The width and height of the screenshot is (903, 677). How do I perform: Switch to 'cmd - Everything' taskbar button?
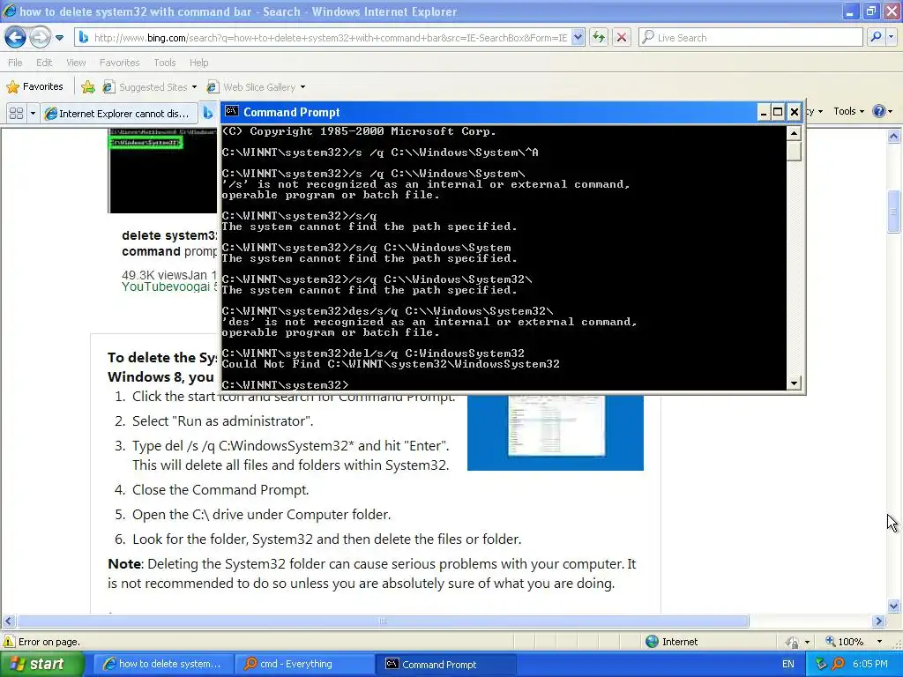(x=304, y=664)
